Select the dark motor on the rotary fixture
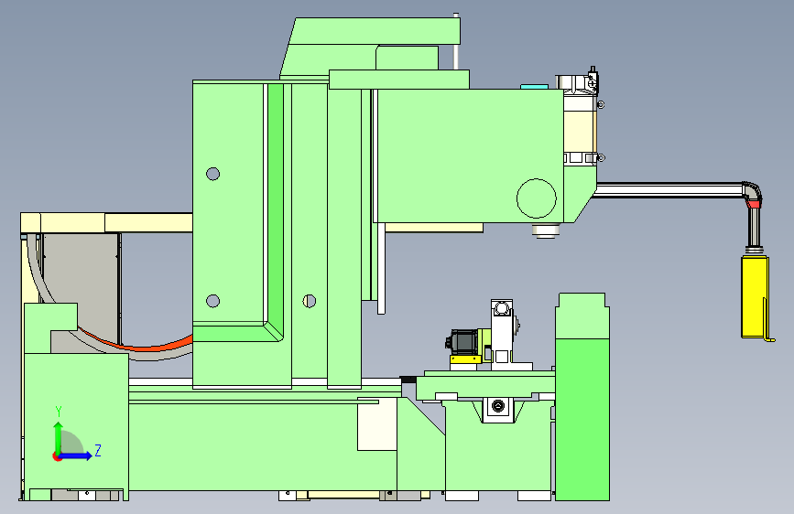The image size is (794, 514). coord(462,341)
